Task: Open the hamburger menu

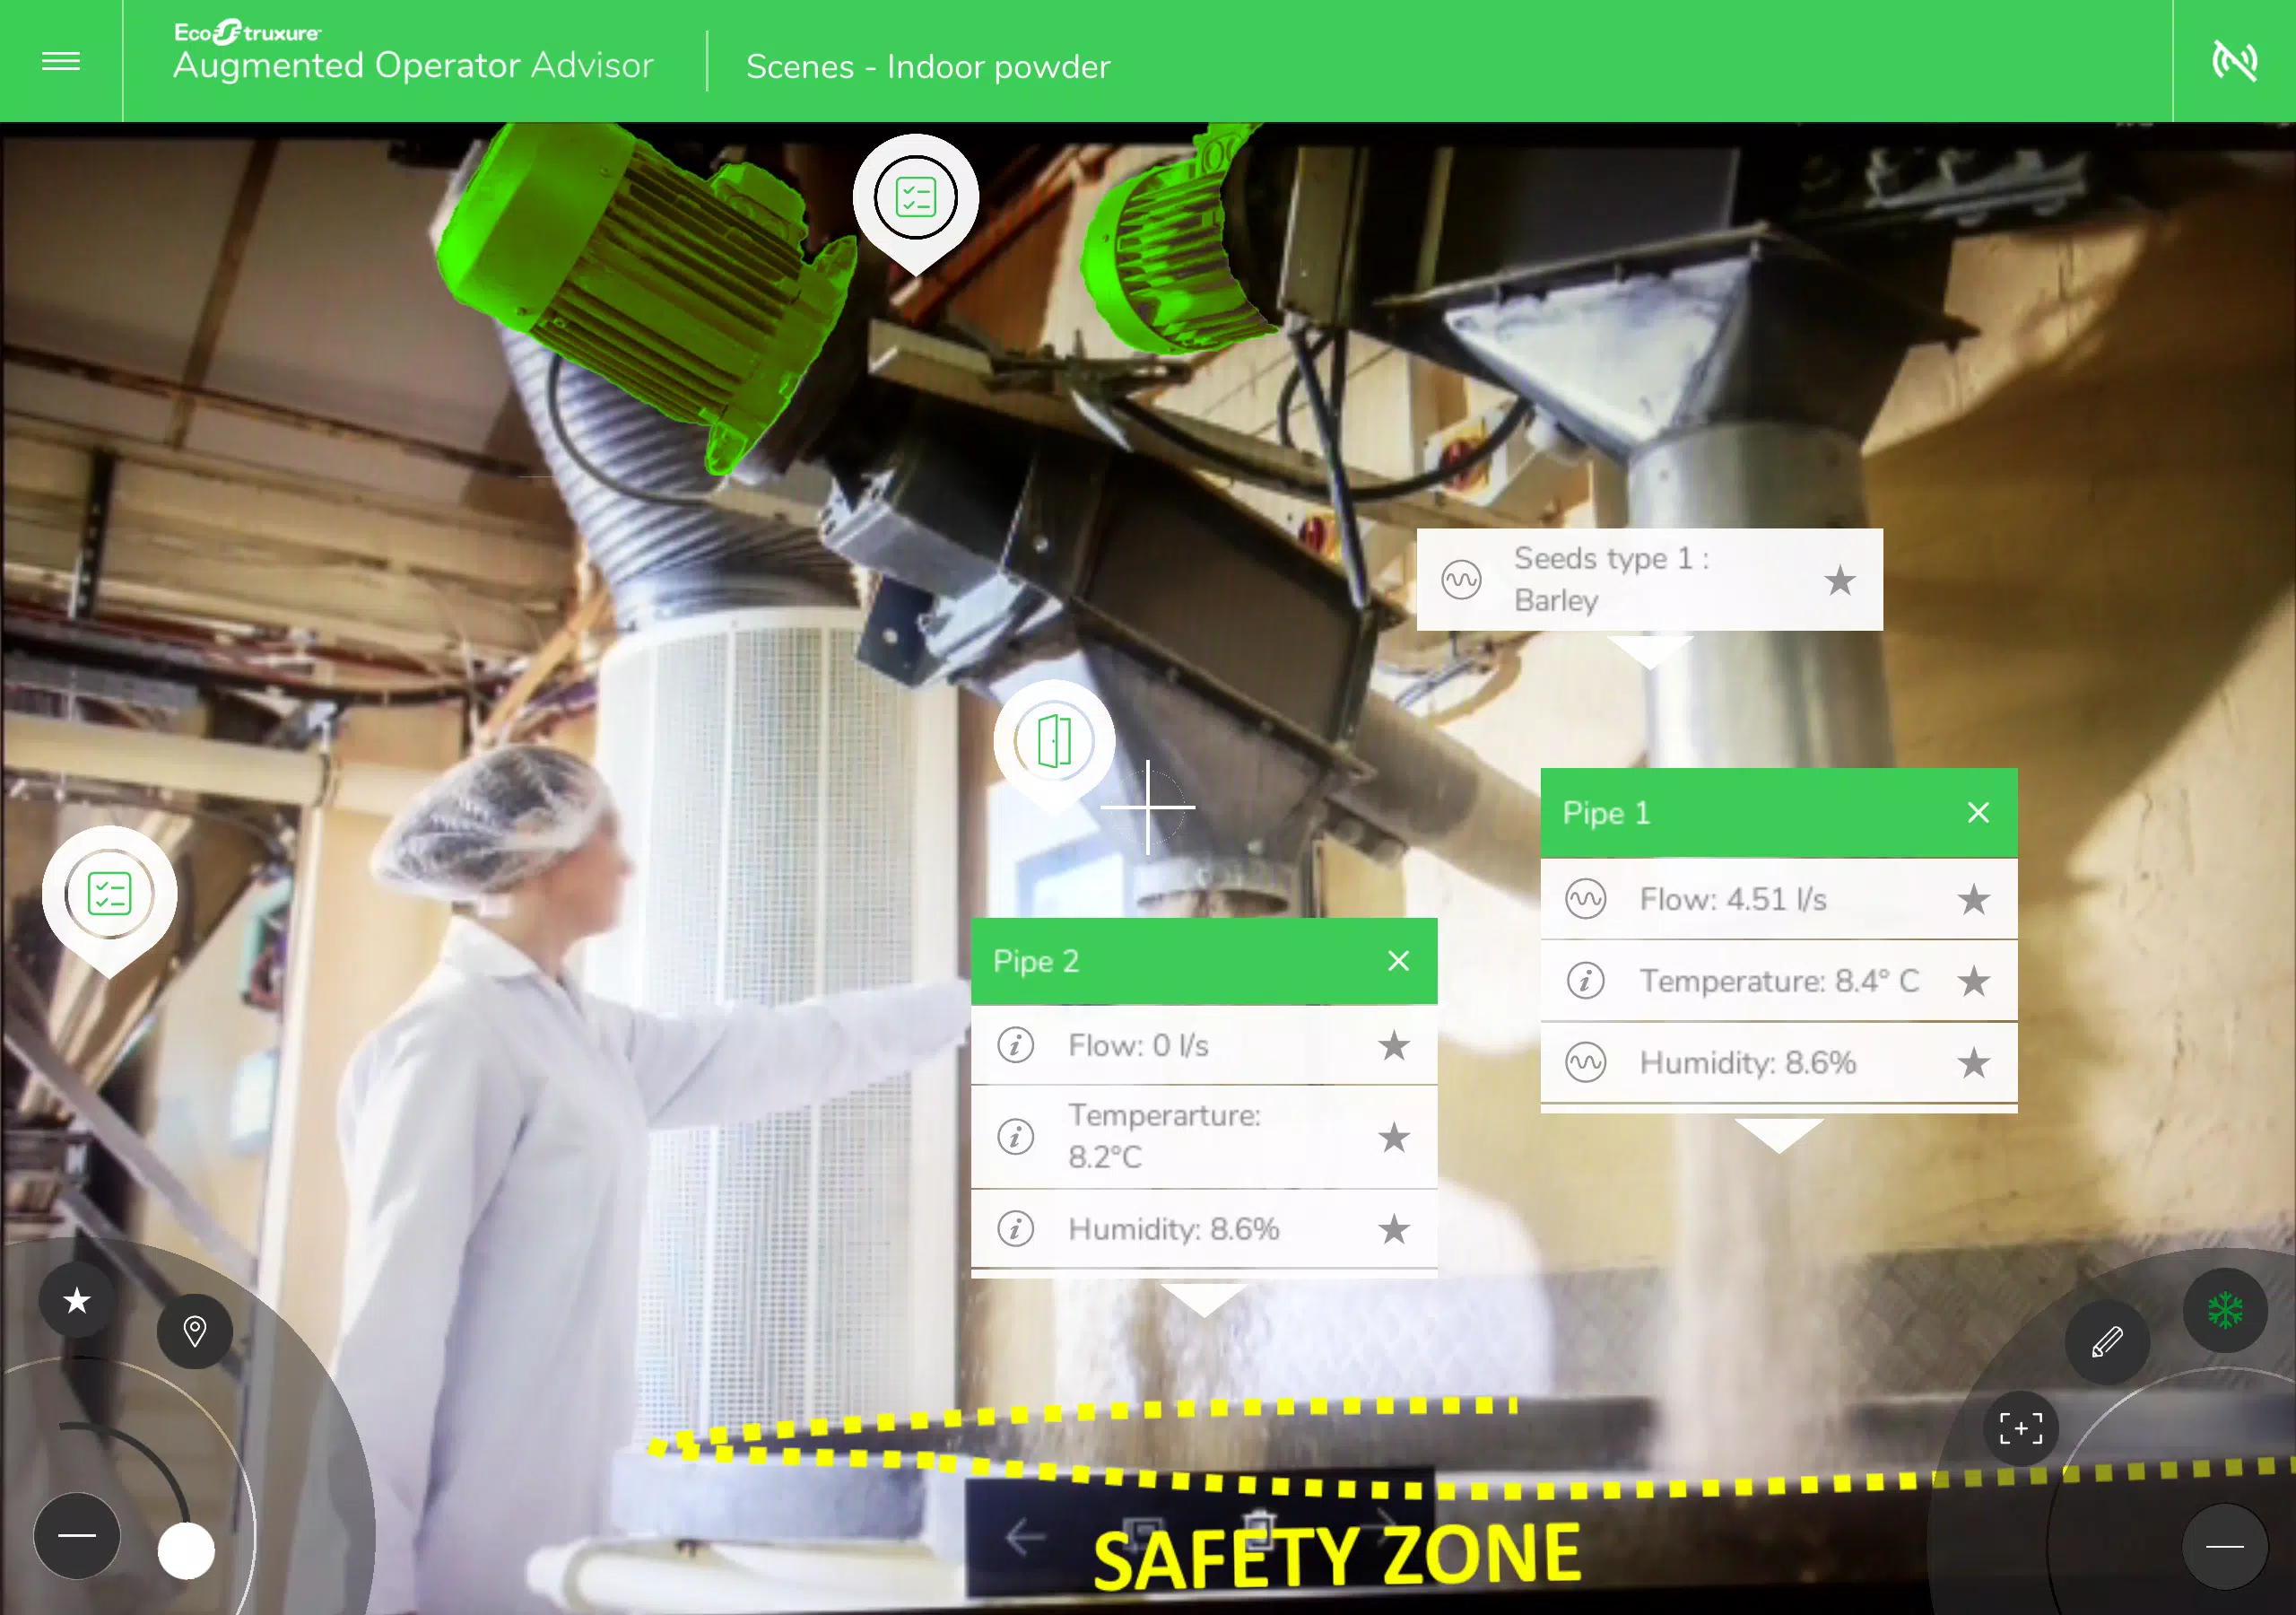Action: pyautogui.click(x=61, y=61)
